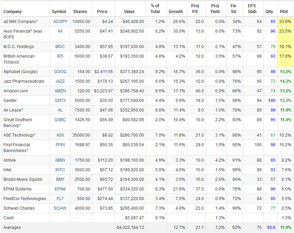The image size is (294, 233).
Task: Open the AMZN ticker symbol link
Action: [60, 91]
